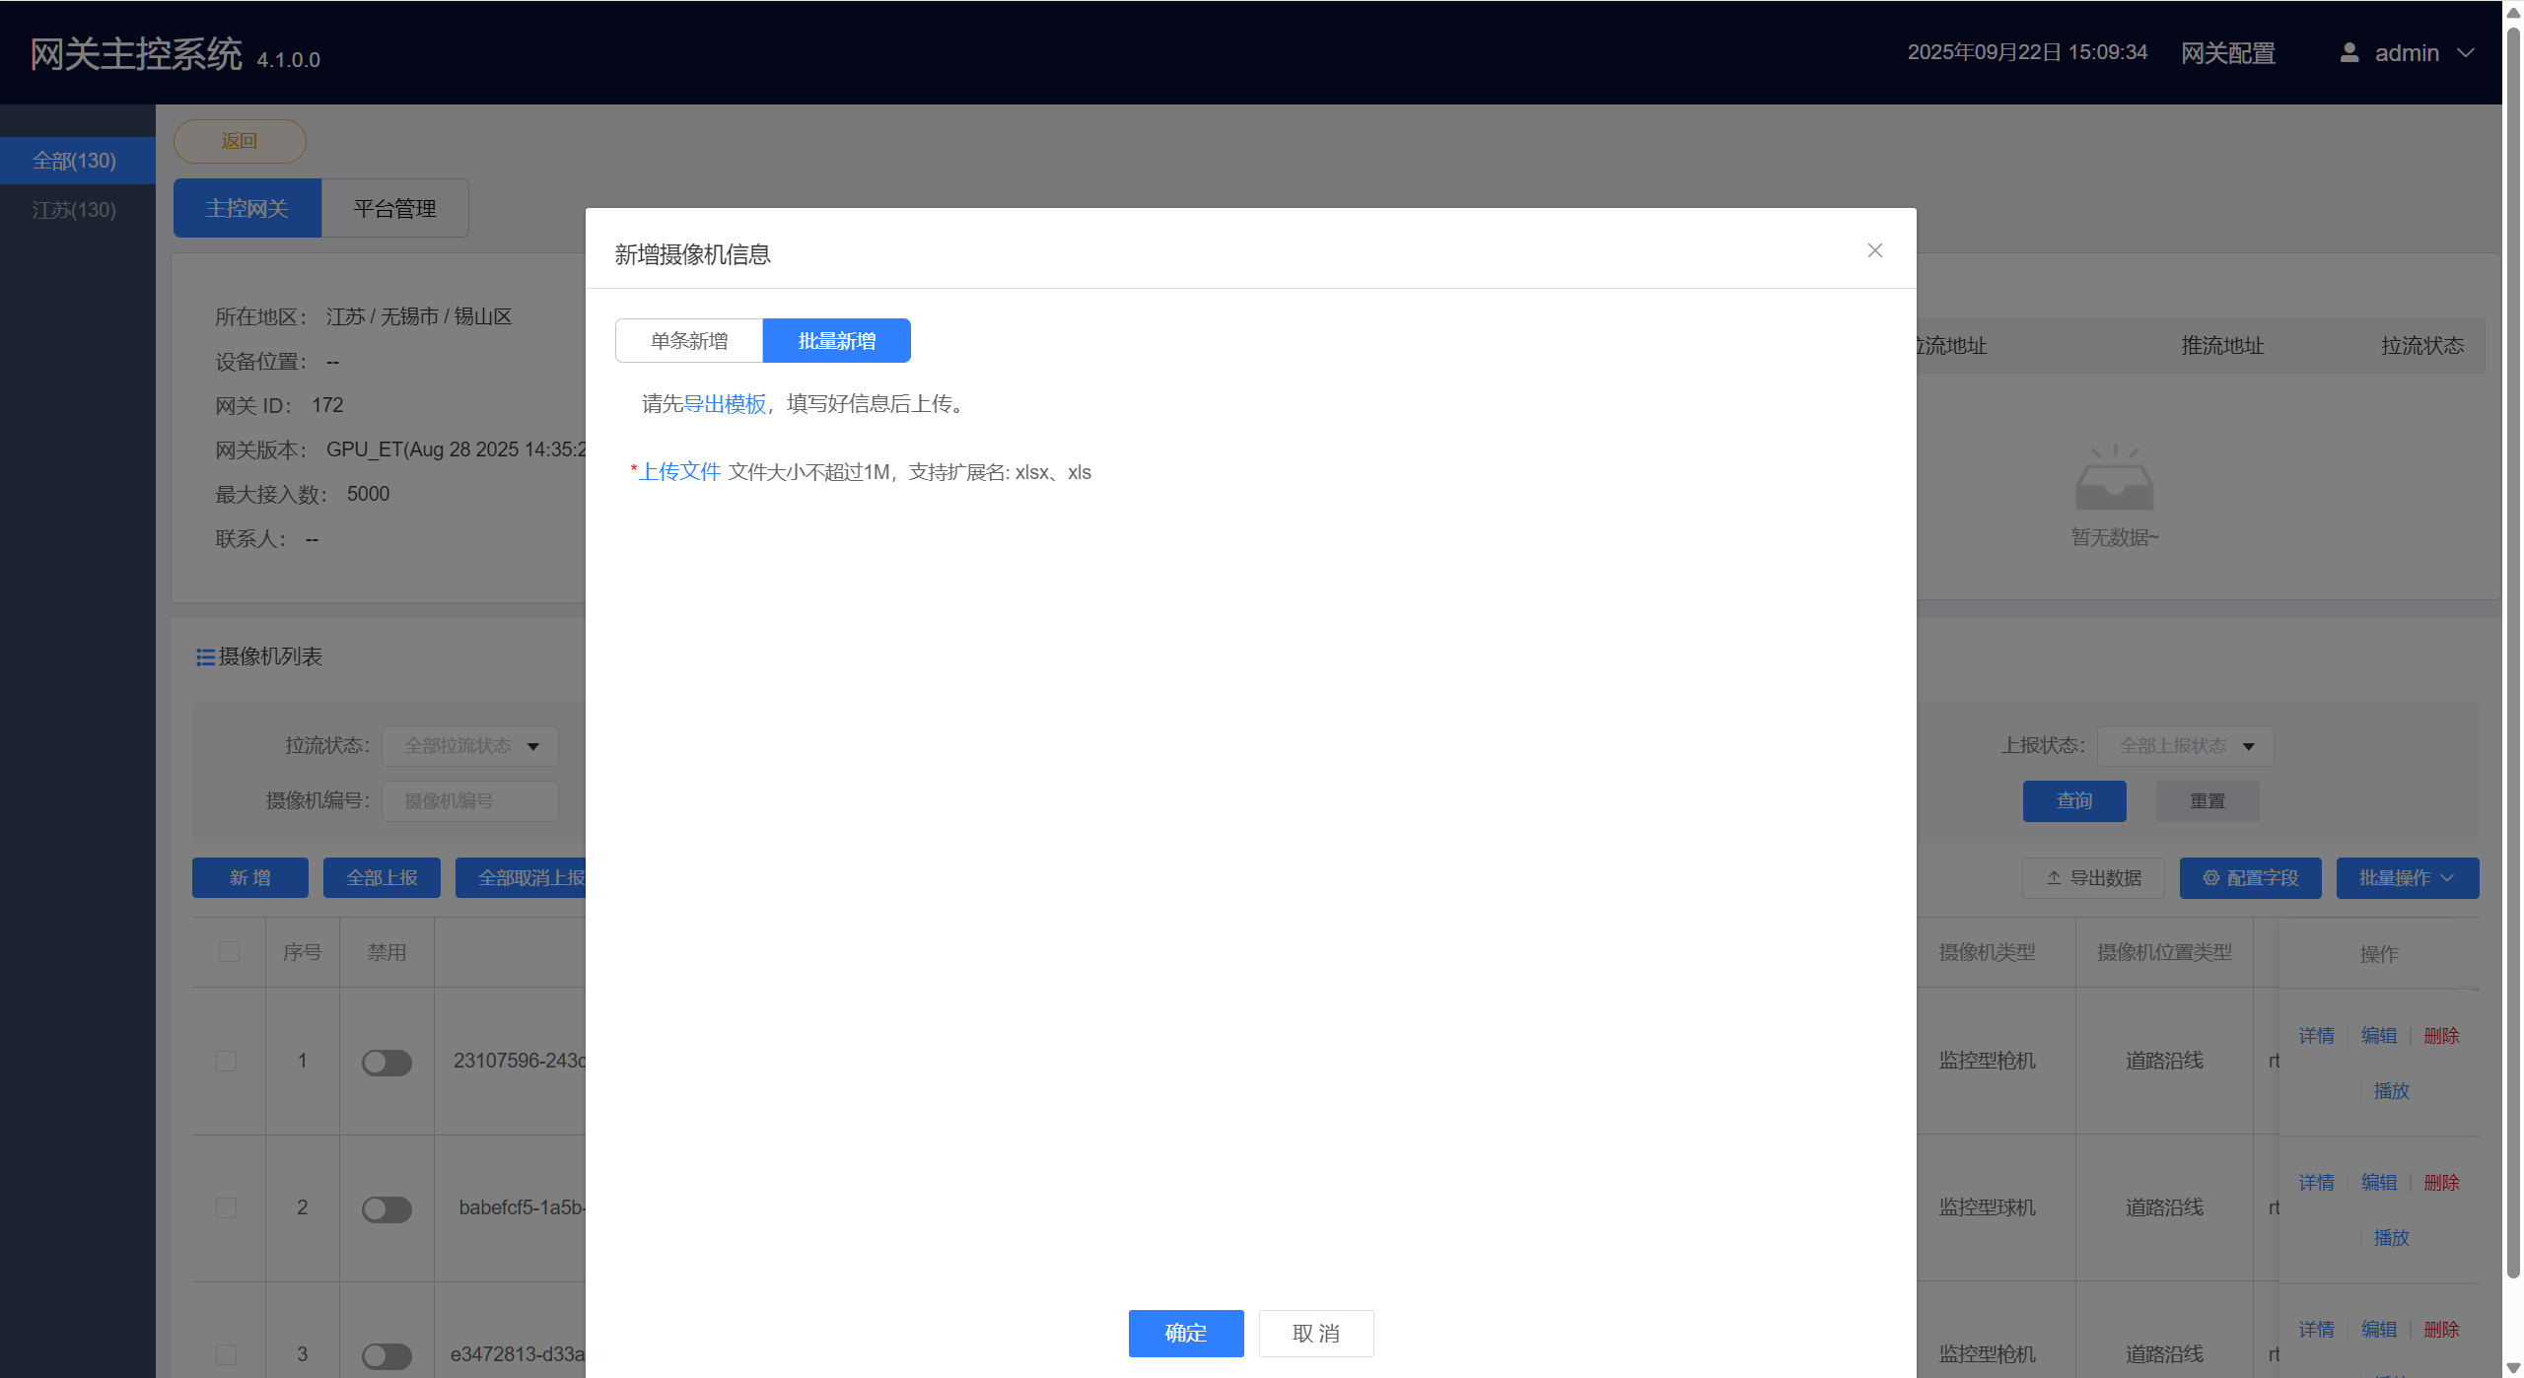The height and width of the screenshot is (1378, 2524).
Task: Check the checkbox for row 3
Action: click(227, 1354)
